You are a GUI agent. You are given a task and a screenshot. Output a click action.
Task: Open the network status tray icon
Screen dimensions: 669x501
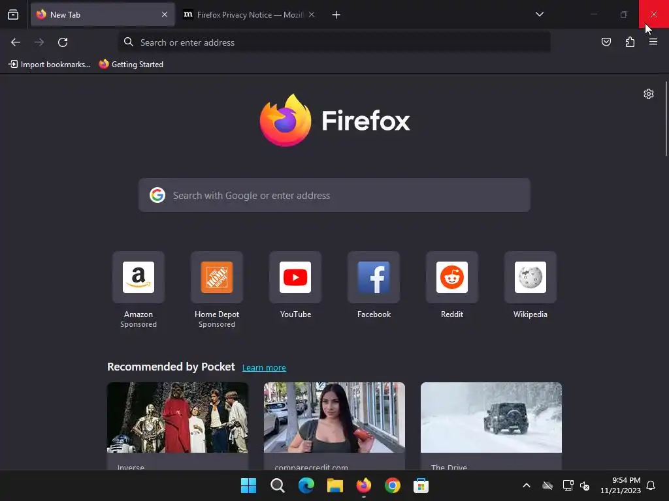(x=568, y=485)
